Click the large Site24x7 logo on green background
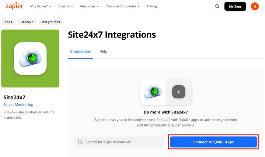Screen dimensions: 265x157 [30, 59]
